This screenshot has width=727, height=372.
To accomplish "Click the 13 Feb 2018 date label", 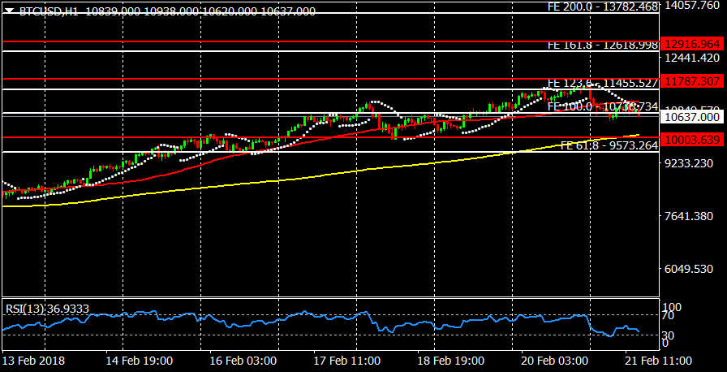I will (x=34, y=360).
